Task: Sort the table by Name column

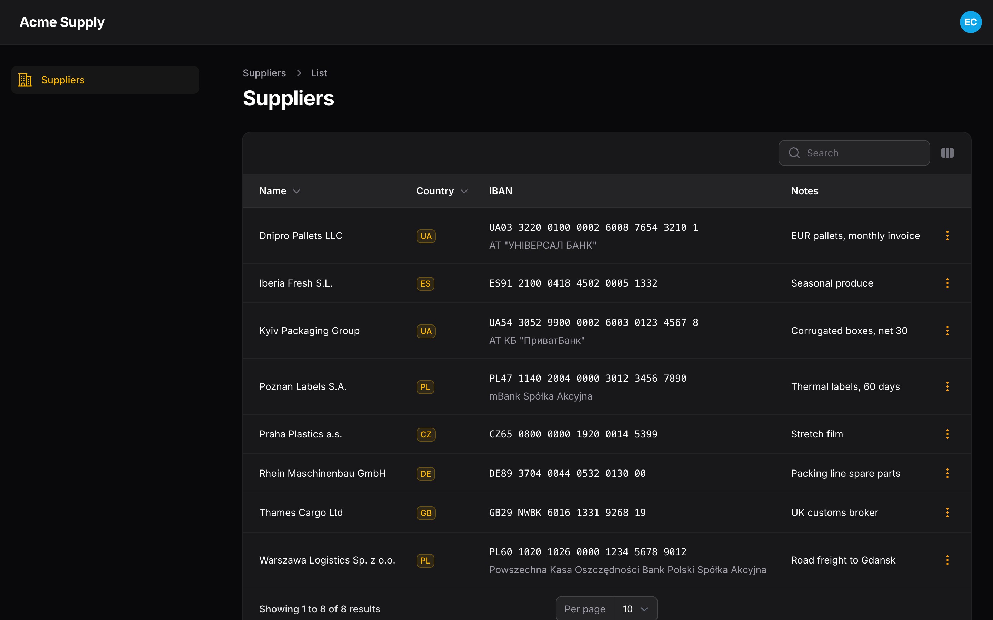Action: pos(280,191)
